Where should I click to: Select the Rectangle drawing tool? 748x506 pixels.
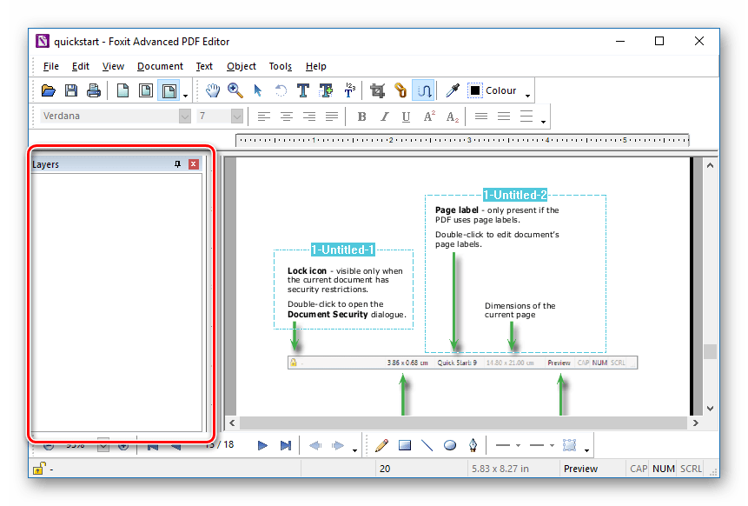(x=405, y=445)
